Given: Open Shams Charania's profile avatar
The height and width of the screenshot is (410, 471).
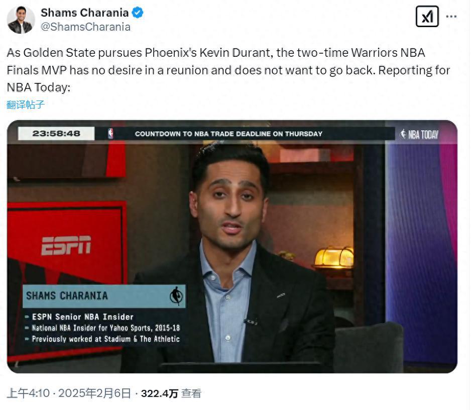Looking at the screenshot, I should (21, 20).
